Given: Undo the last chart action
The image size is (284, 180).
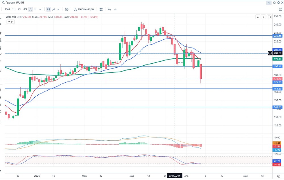Looking at the screenshot, I should tap(109, 9).
